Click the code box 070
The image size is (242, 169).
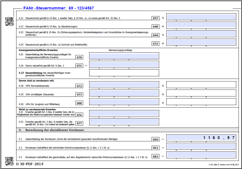click(79, 57)
